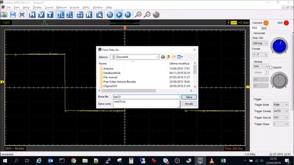Screen dimensions: 294x165
Task: Select the T trigger toolbar icon
Action: [x=50, y=15]
